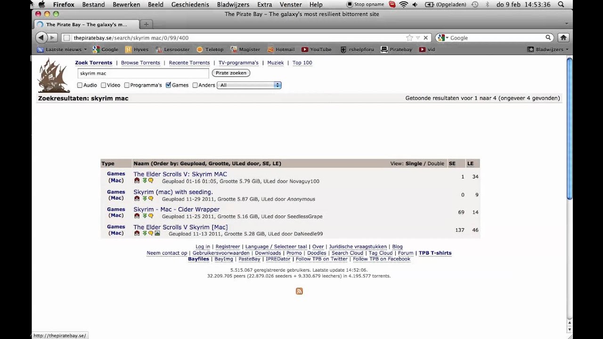This screenshot has width=603, height=339.
Task: Open the Venster menu
Action: [291, 4]
